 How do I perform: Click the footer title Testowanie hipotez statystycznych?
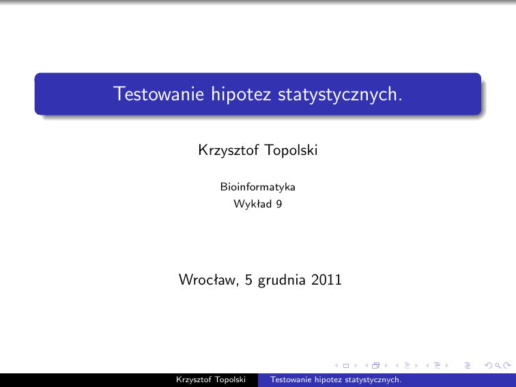[335, 379]
